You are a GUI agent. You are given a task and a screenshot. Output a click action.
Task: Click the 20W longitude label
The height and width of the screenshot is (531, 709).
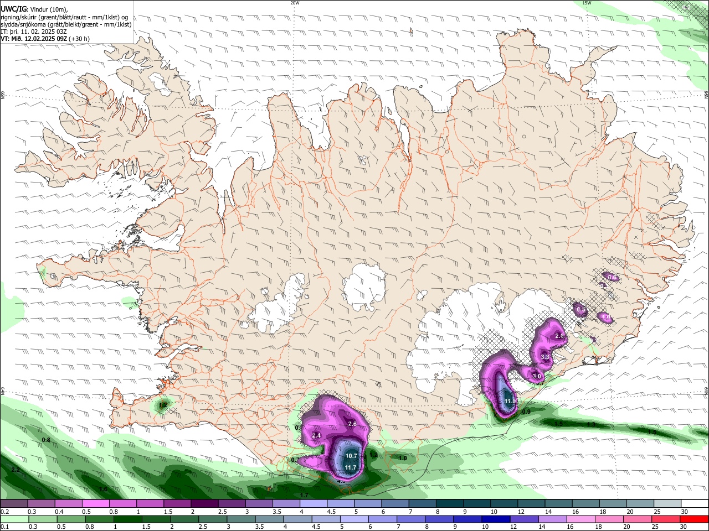coord(295,3)
